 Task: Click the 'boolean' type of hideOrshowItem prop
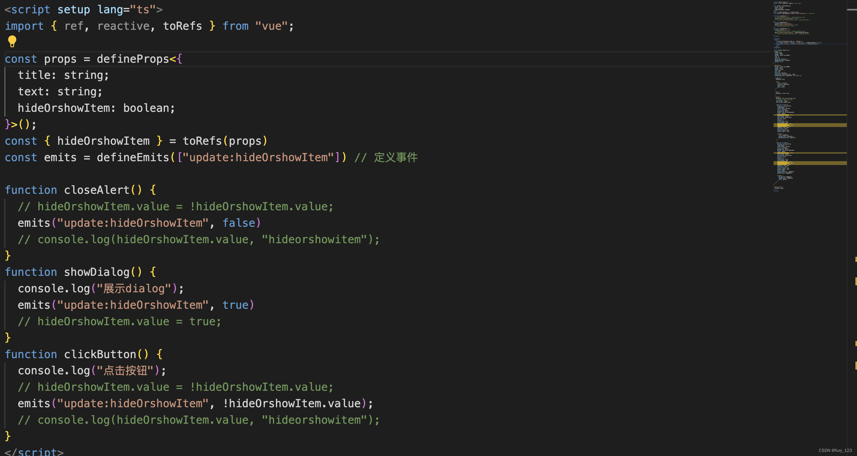(x=146, y=108)
